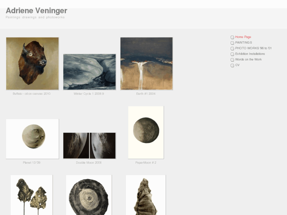Screen dimensions: 287x215
Task: Click caption 'Winter Cycle 1 2008:9'
Action: click(89, 93)
